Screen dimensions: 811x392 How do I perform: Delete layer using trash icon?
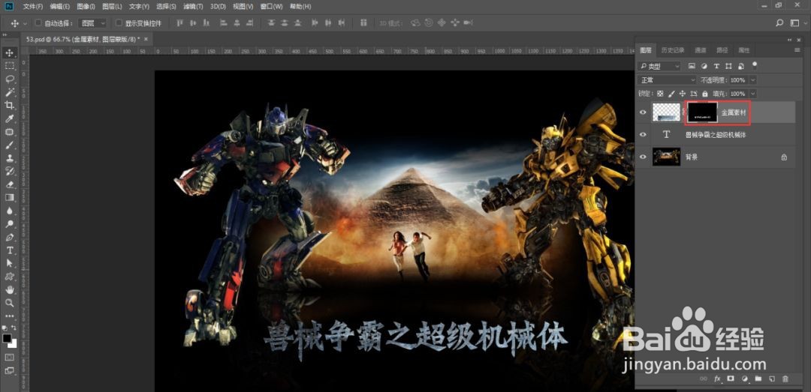(785, 379)
